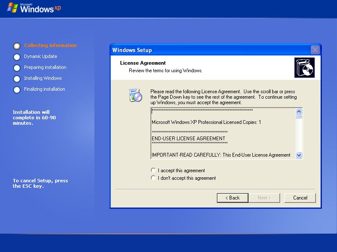The image size is (337, 252).
Task: Click the "Installing Windows" label
Action: (x=43, y=78)
